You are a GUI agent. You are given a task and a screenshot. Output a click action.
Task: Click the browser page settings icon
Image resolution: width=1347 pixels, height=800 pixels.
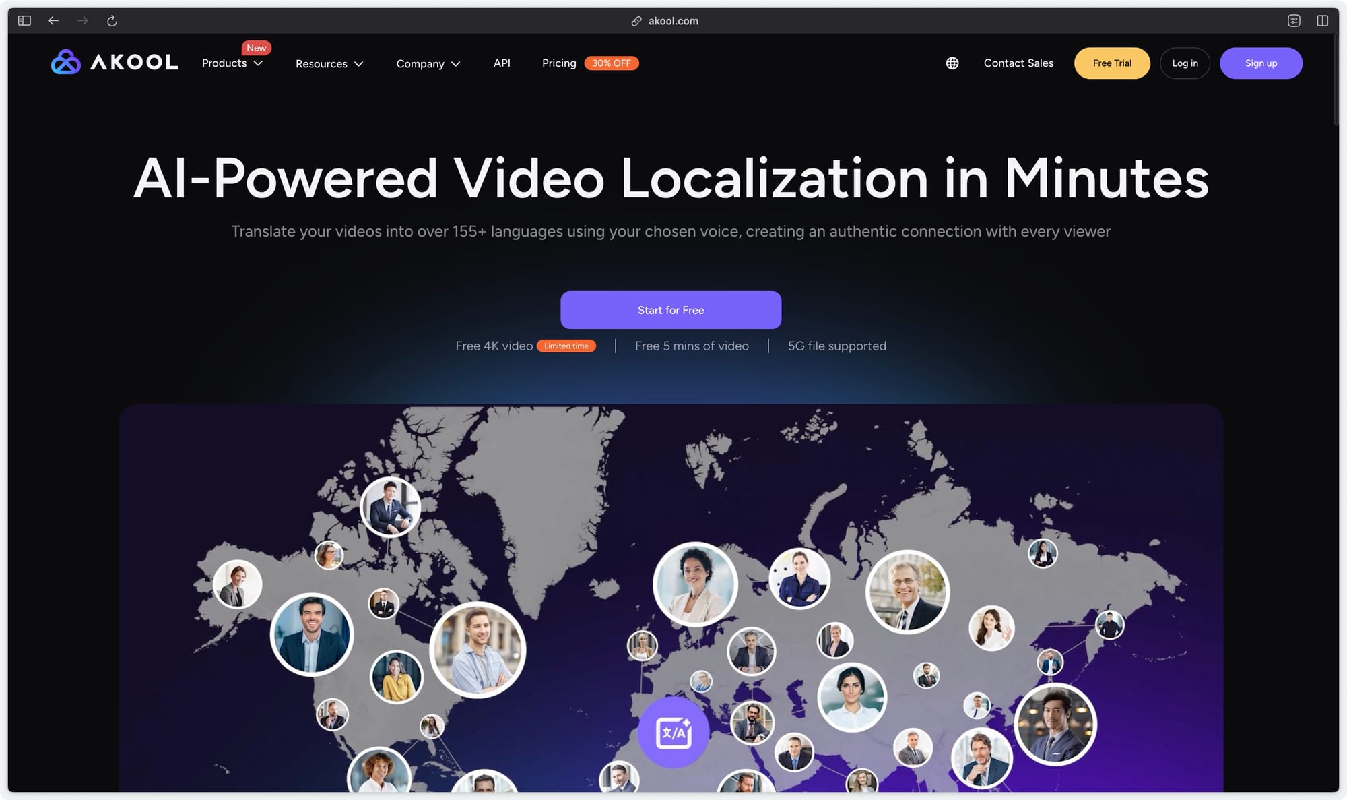coord(1294,21)
